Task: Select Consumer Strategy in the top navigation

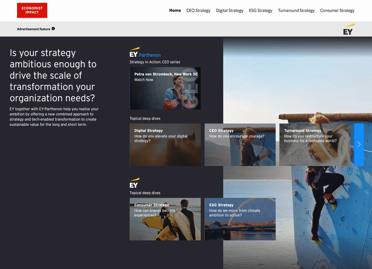Action: (x=337, y=10)
